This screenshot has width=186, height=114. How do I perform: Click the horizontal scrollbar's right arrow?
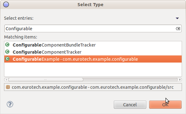(180, 80)
